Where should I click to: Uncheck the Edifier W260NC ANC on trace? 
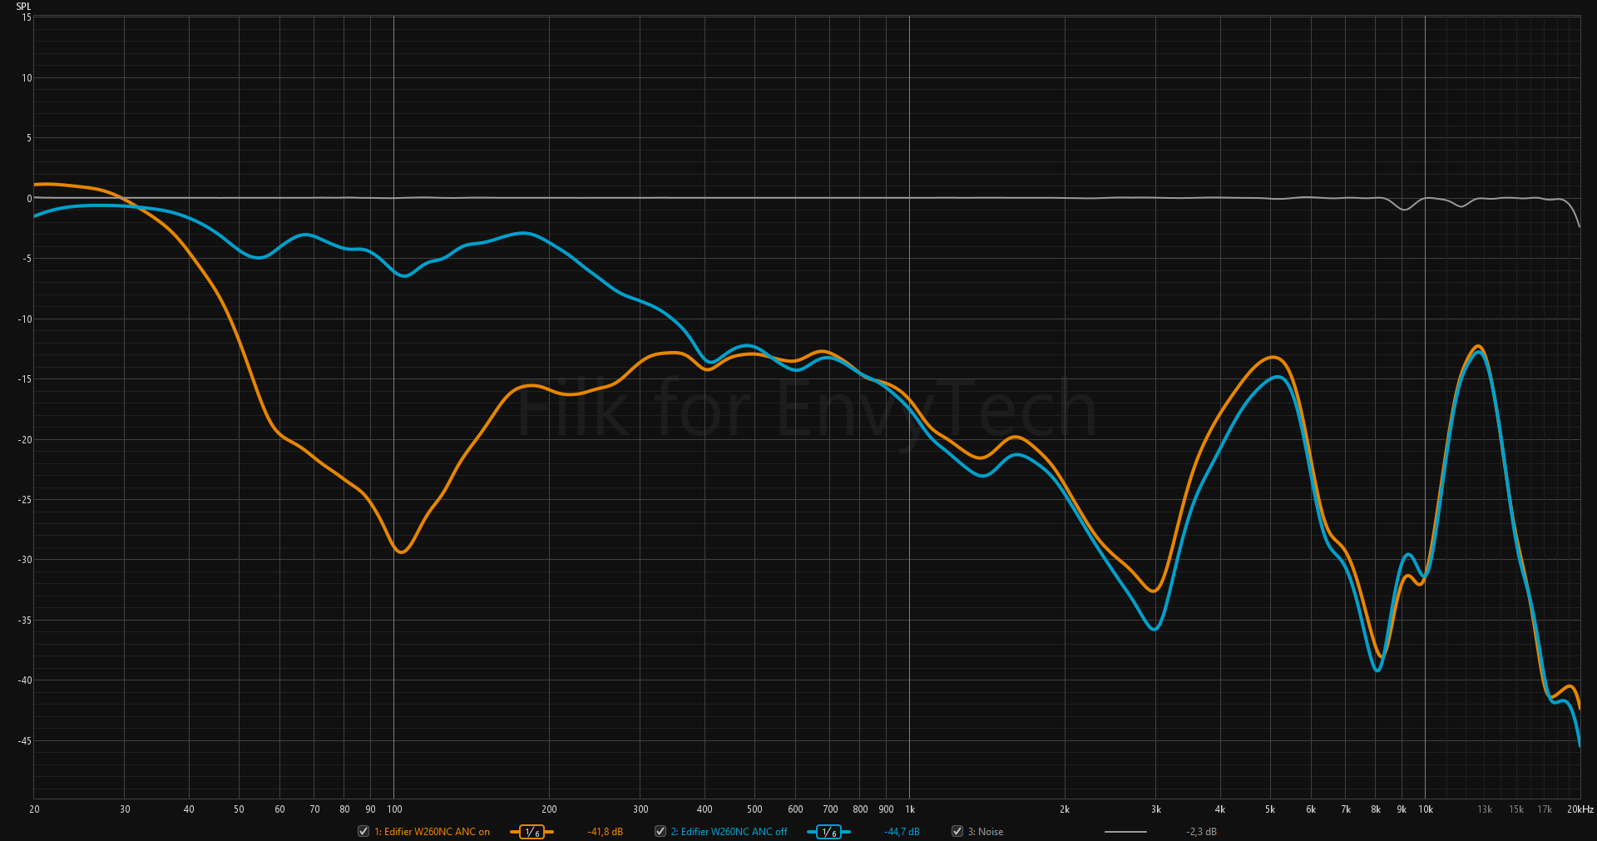coord(363,831)
